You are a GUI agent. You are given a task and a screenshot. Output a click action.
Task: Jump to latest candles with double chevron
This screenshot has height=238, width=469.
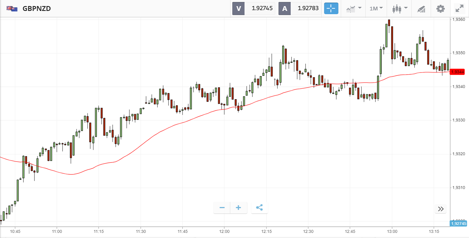[x=441, y=209]
